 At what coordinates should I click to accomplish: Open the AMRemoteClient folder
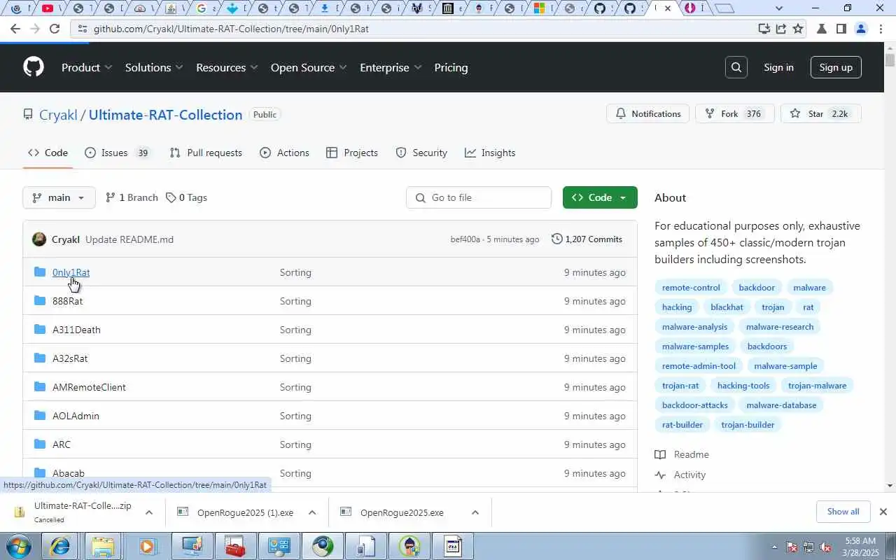89,387
